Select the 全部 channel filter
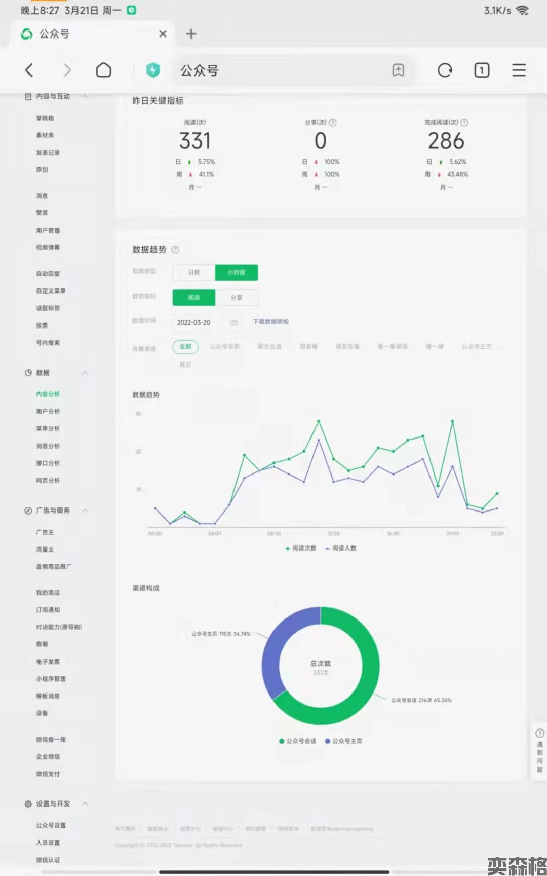547x876 pixels. (185, 346)
